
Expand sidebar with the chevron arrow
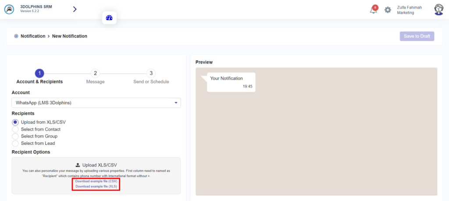75,9
